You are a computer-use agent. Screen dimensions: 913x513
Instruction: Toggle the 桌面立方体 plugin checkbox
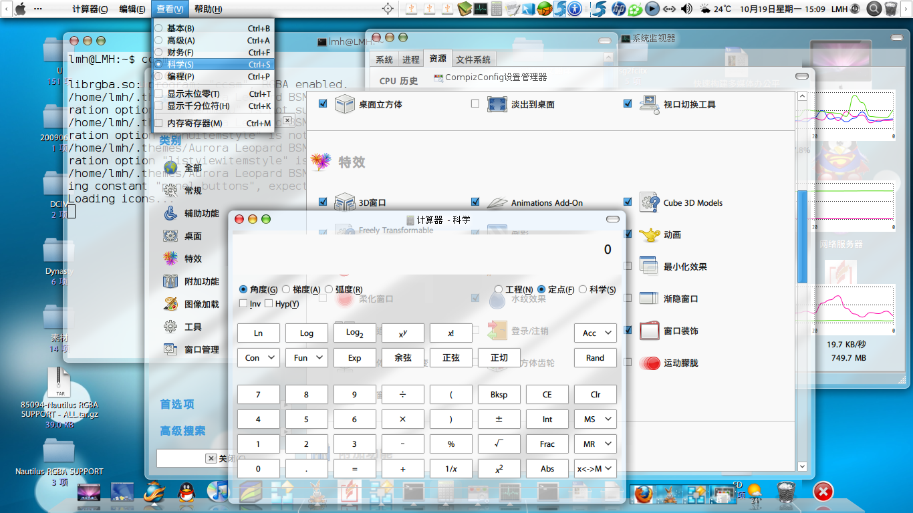pyautogui.click(x=323, y=104)
